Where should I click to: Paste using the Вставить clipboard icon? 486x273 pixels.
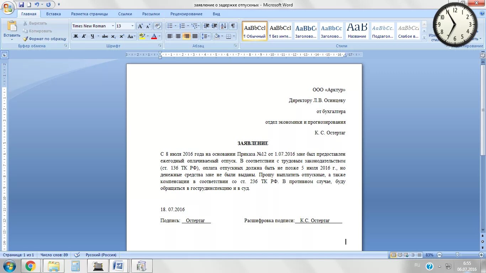click(x=12, y=26)
